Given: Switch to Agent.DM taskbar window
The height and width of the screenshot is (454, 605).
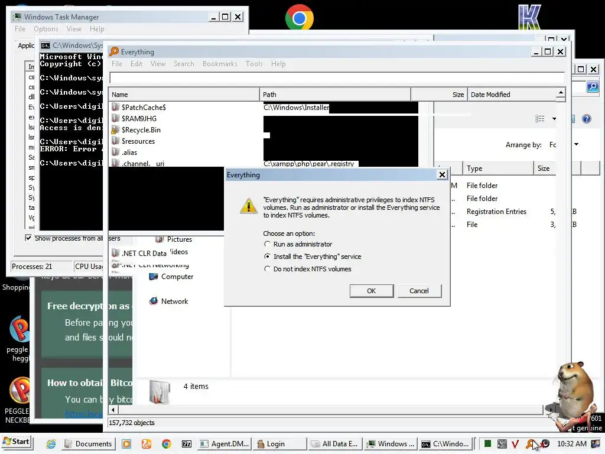Looking at the screenshot, I should (x=225, y=444).
